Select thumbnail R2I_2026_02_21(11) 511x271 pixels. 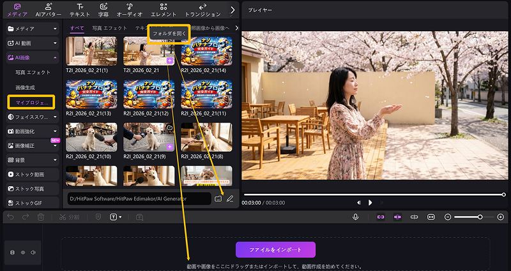tap(206, 94)
